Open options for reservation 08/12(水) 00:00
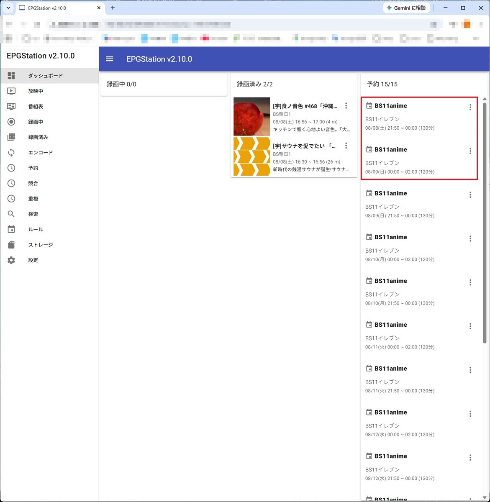The image size is (490, 502). 470,414
